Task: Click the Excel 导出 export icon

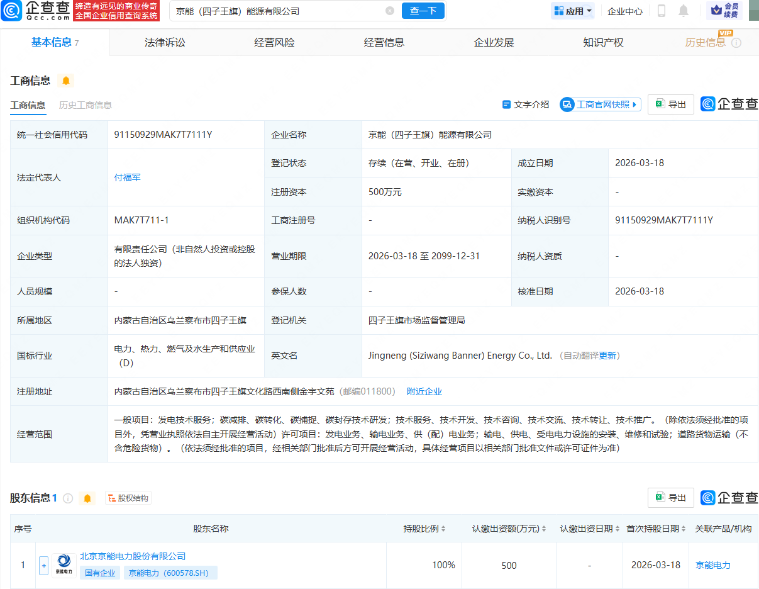Action: pyautogui.click(x=660, y=104)
